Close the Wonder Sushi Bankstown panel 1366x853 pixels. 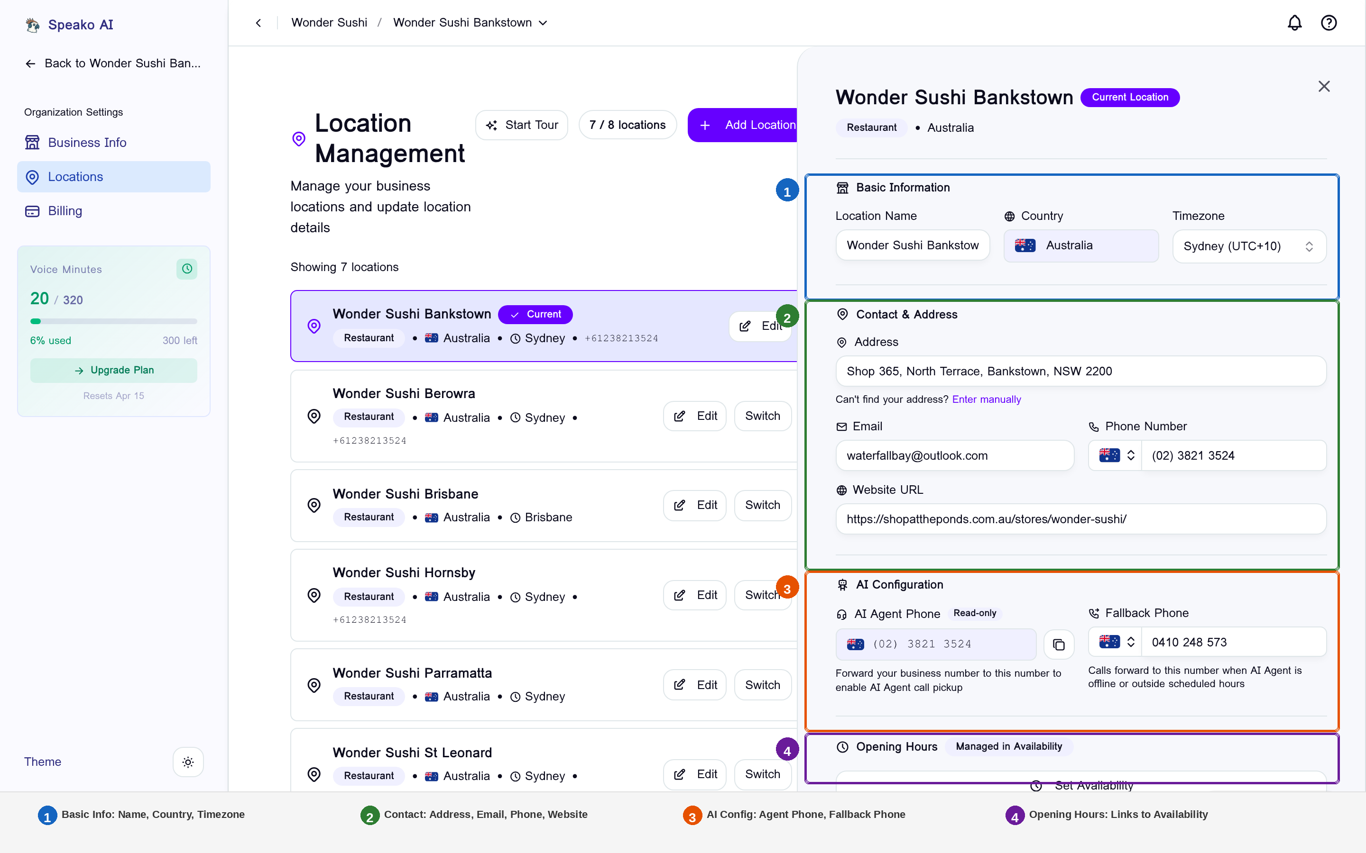coord(1324,86)
